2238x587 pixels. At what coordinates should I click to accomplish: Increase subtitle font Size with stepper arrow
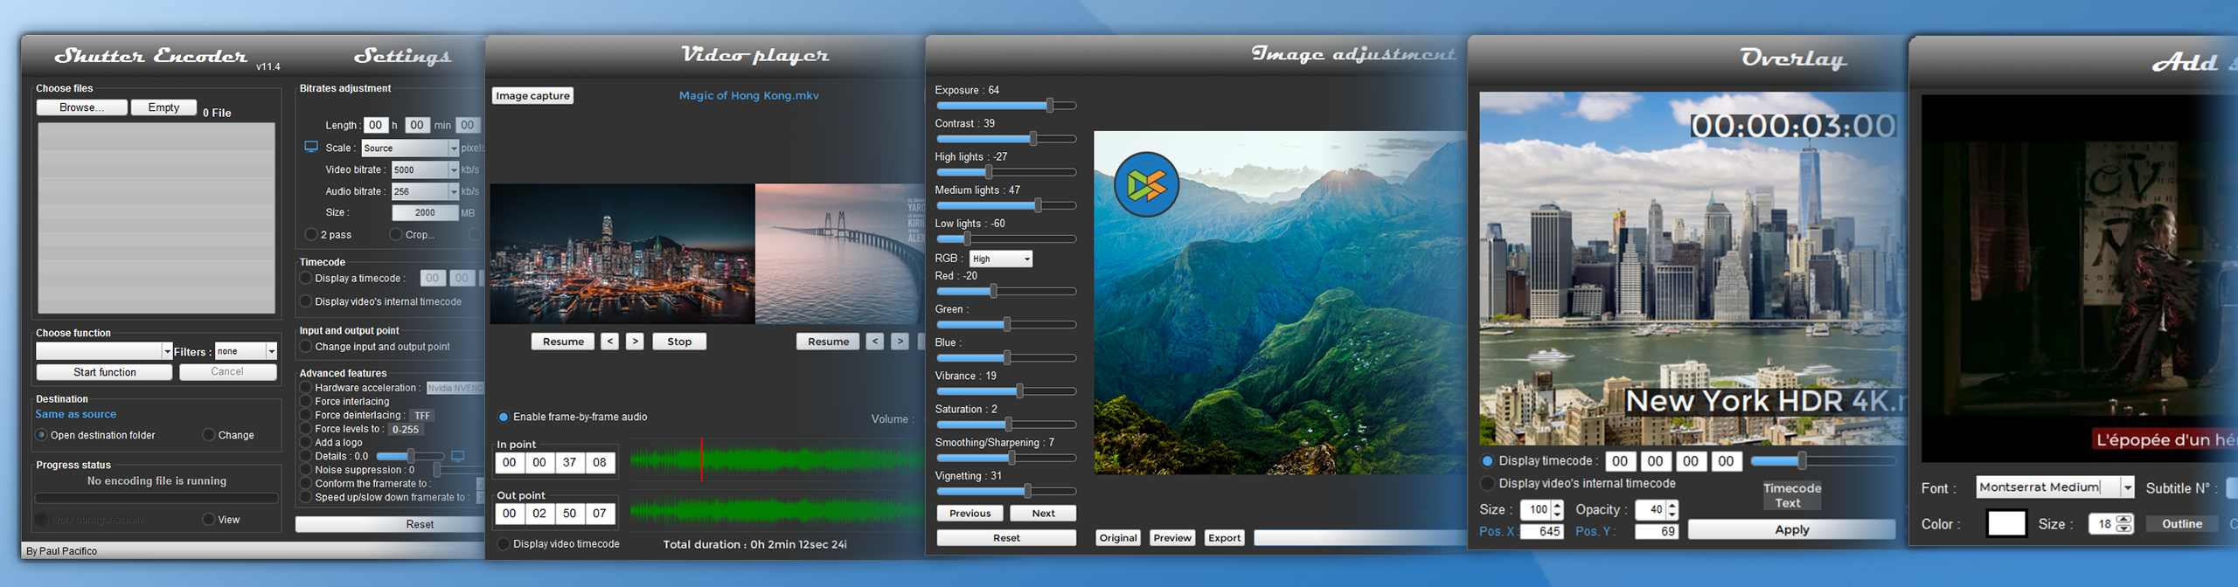click(2124, 519)
